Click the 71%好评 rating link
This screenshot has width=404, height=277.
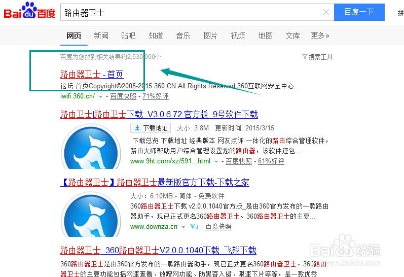(156, 96)
